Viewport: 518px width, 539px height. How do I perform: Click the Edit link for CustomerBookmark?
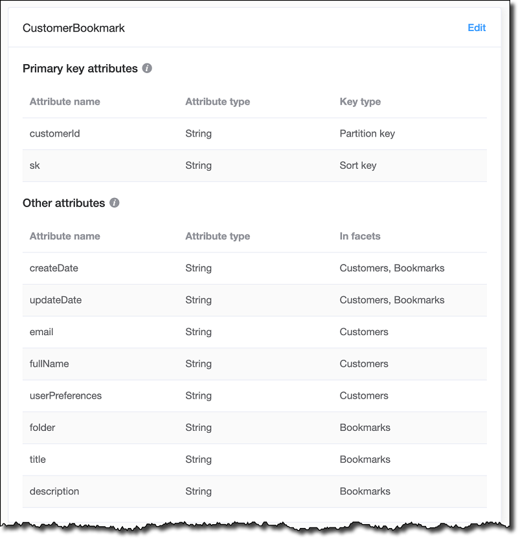[477, 28]
